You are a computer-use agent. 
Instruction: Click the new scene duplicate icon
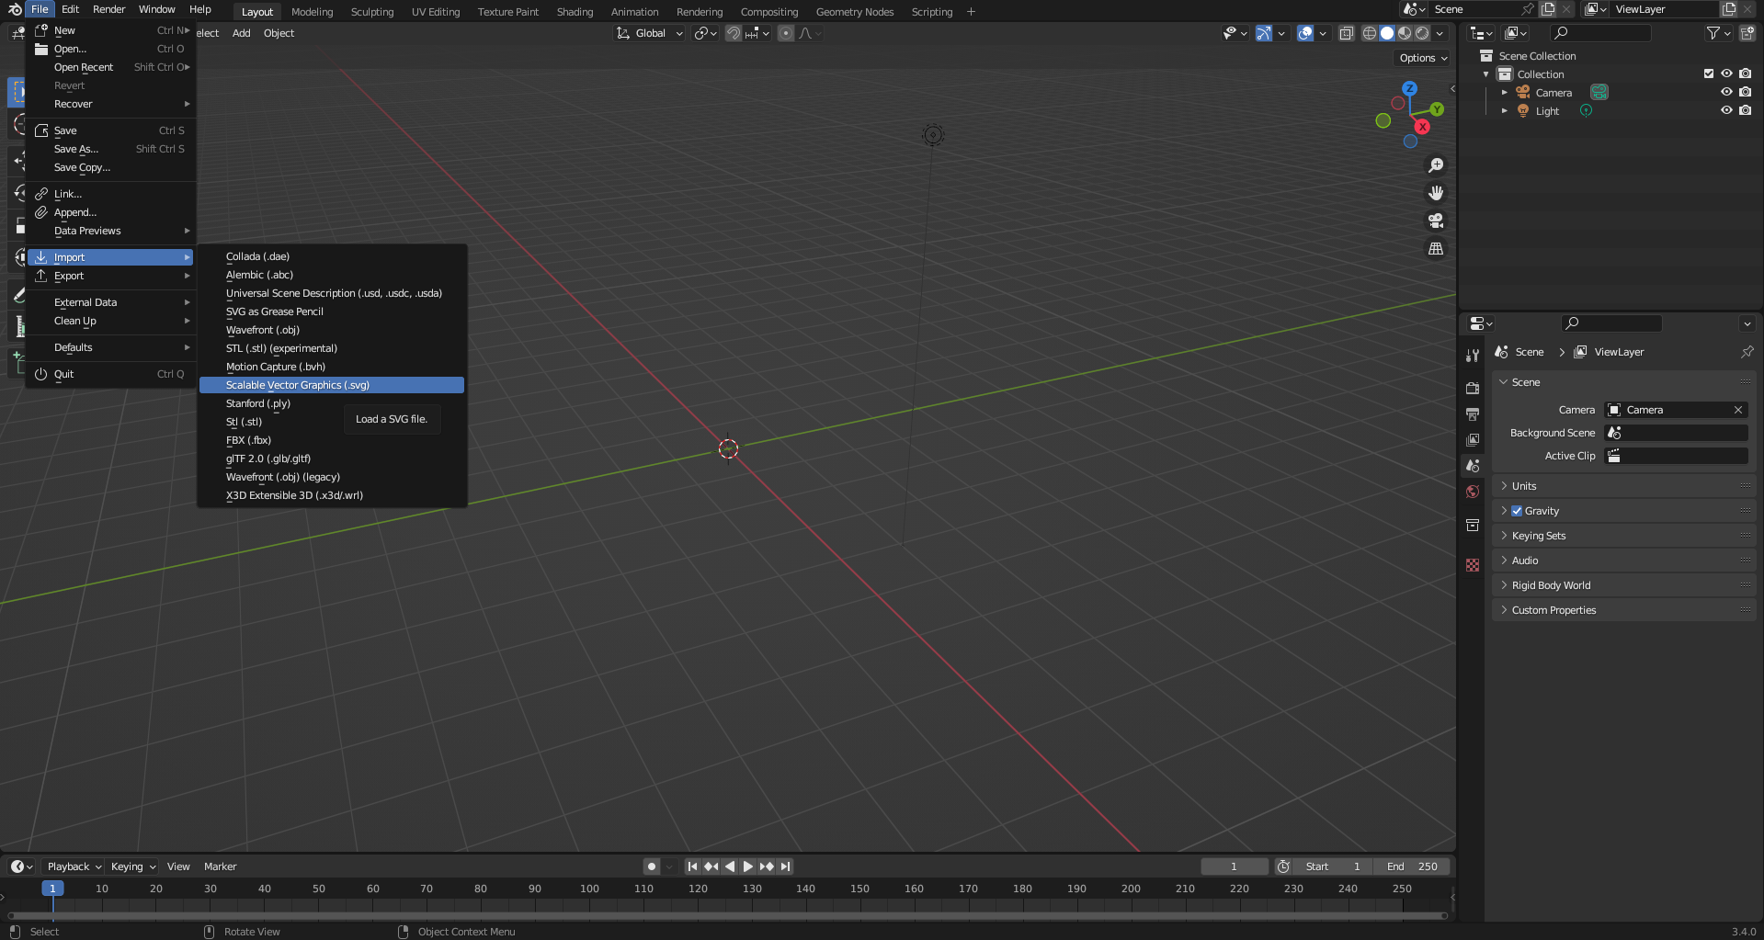click(x=1548, y=9)
